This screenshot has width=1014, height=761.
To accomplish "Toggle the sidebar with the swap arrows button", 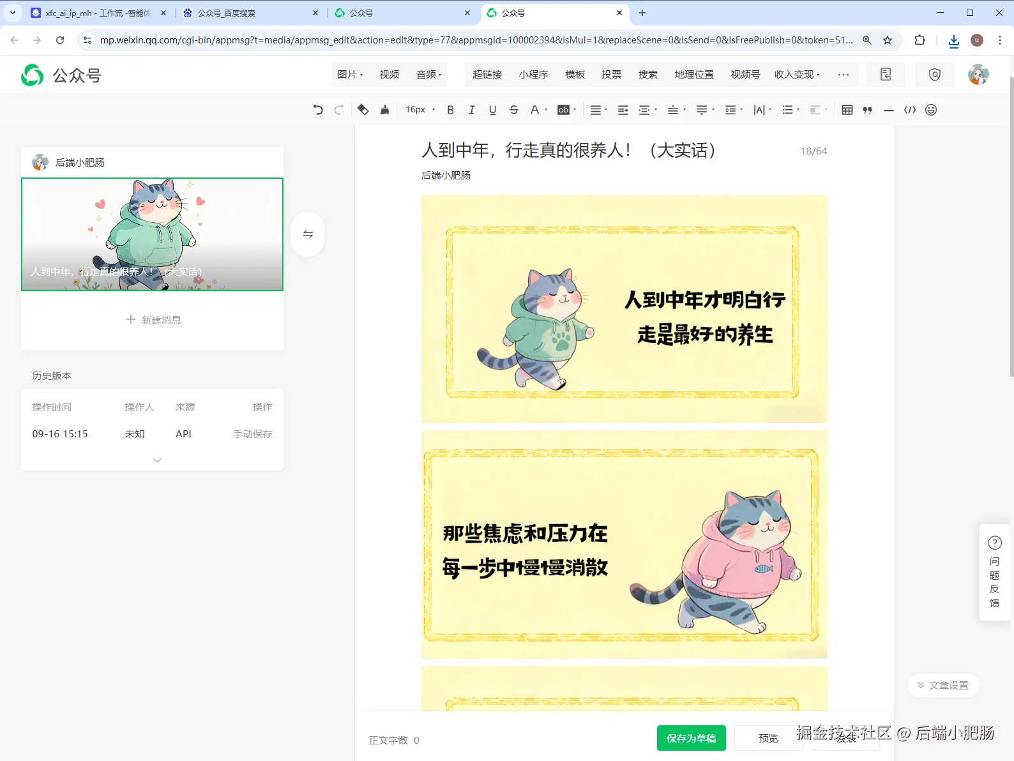I will pyautogui.click(x=308, y=234).
